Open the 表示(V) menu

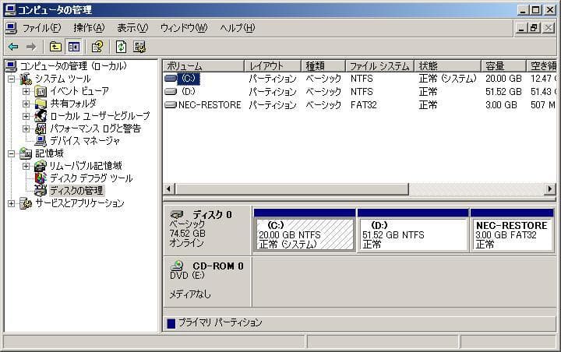coord(132,28)
